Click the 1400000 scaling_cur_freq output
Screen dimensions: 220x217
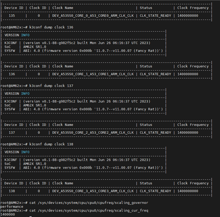tap(8, 214)
